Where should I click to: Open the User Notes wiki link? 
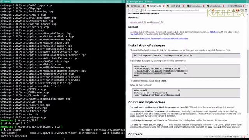click(x=164, y=38)
